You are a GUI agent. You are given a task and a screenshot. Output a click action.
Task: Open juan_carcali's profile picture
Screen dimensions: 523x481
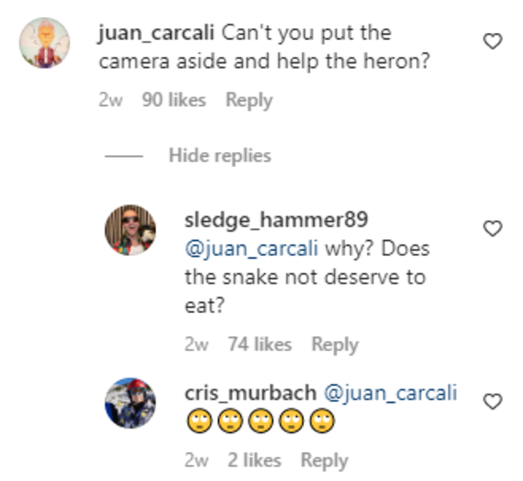click(45, 42)
